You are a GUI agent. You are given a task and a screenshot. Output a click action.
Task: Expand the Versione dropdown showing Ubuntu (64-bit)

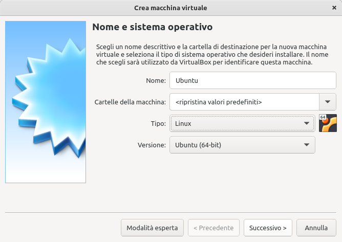[242, 145]
